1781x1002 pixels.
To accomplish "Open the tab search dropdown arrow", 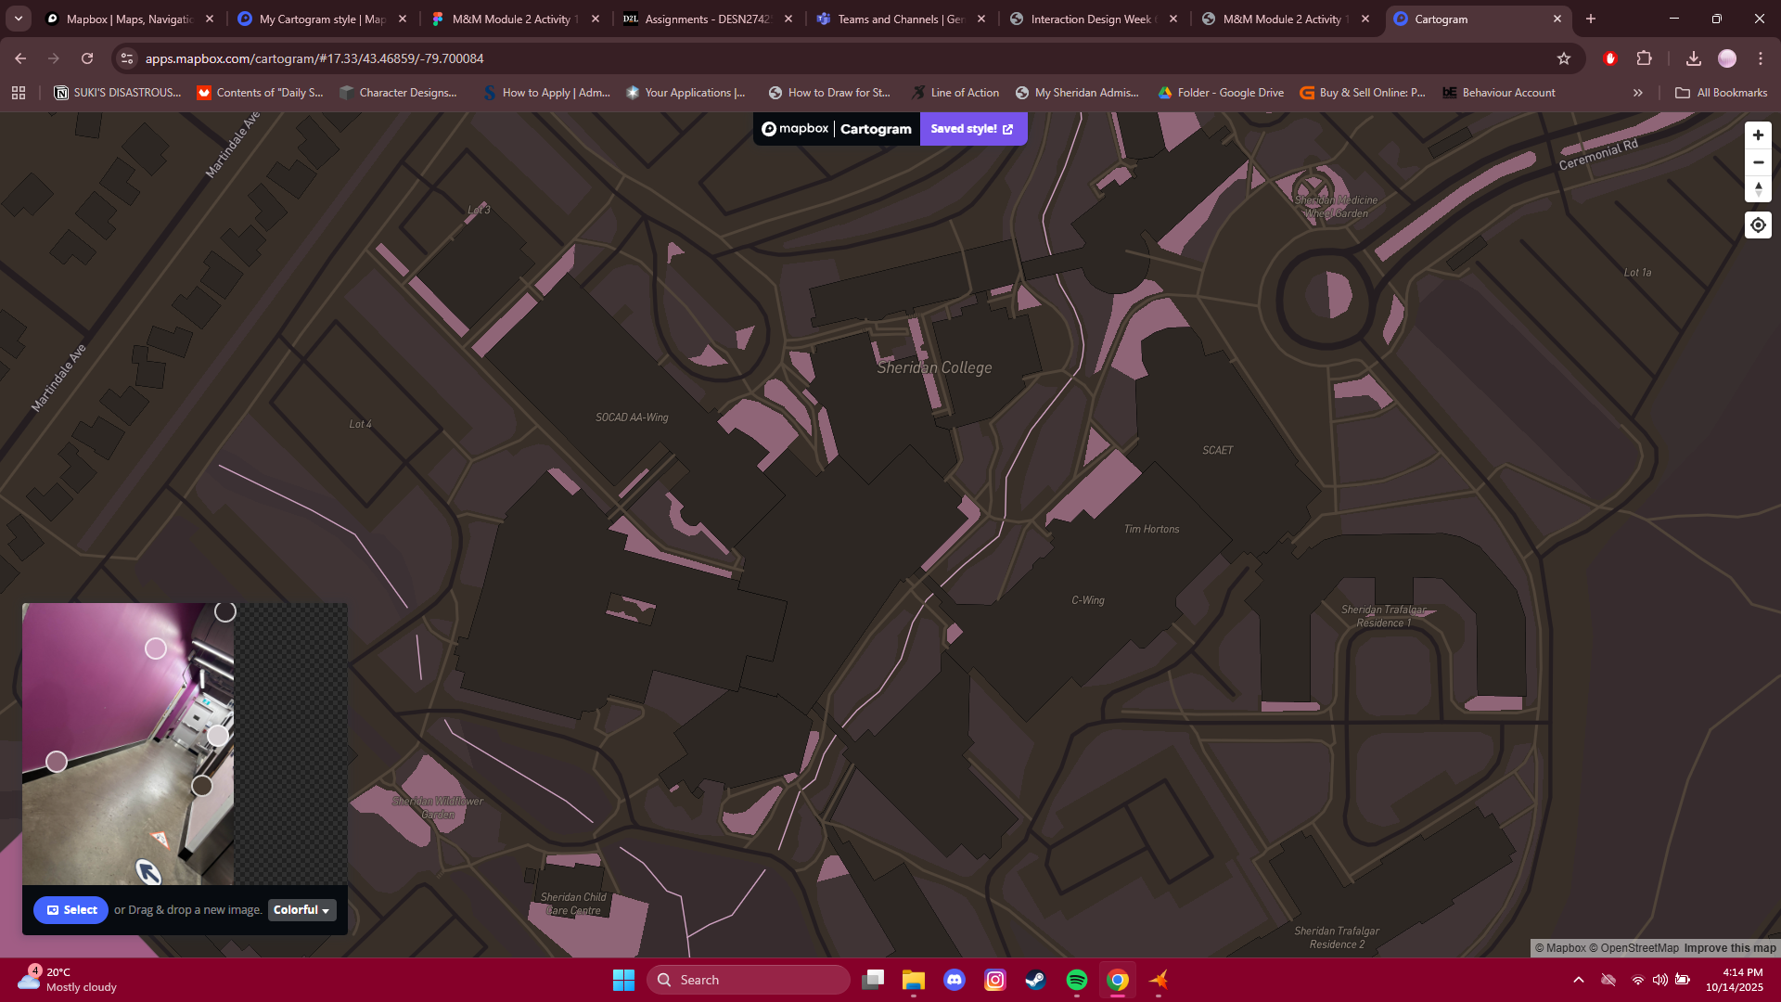I will coord(17,19).
